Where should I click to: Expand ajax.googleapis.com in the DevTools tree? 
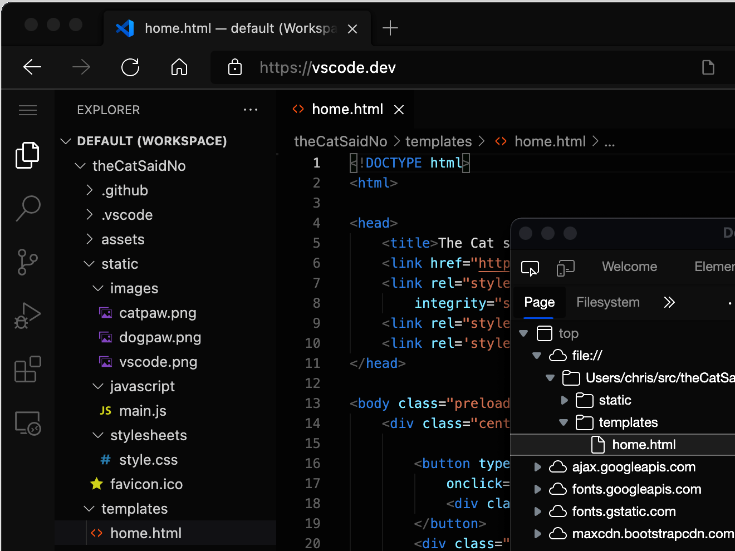pos(538,467)
